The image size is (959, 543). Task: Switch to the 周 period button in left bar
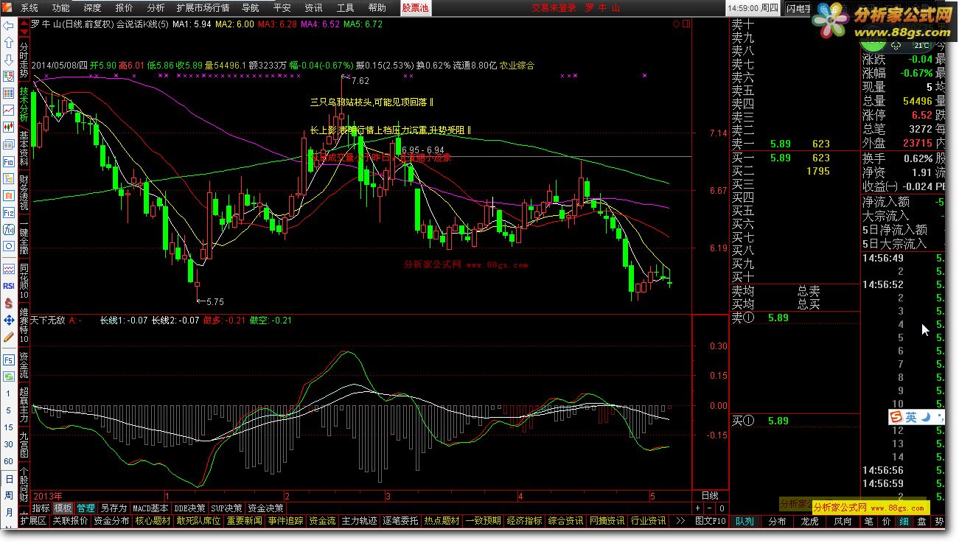[x=9, y=496]
